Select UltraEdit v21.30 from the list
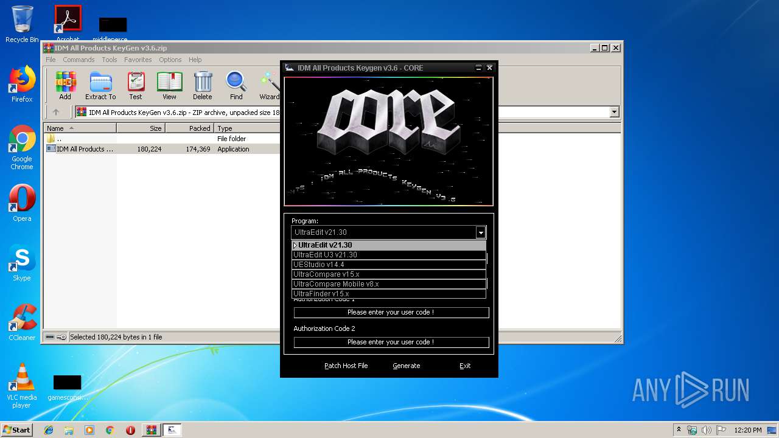The width and height of the screenshot is (779, 438). coord(389,245)
